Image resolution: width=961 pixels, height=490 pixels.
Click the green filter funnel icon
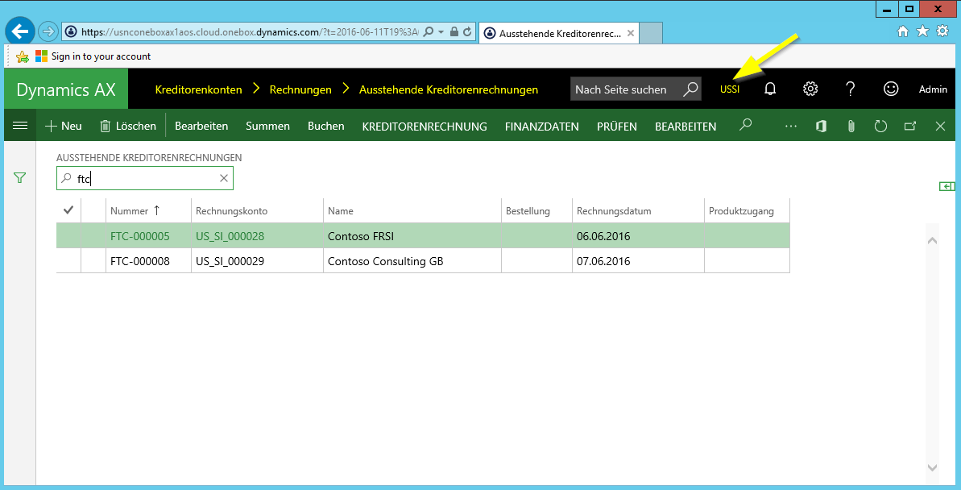pyautogui.click(x=20, y=178)
